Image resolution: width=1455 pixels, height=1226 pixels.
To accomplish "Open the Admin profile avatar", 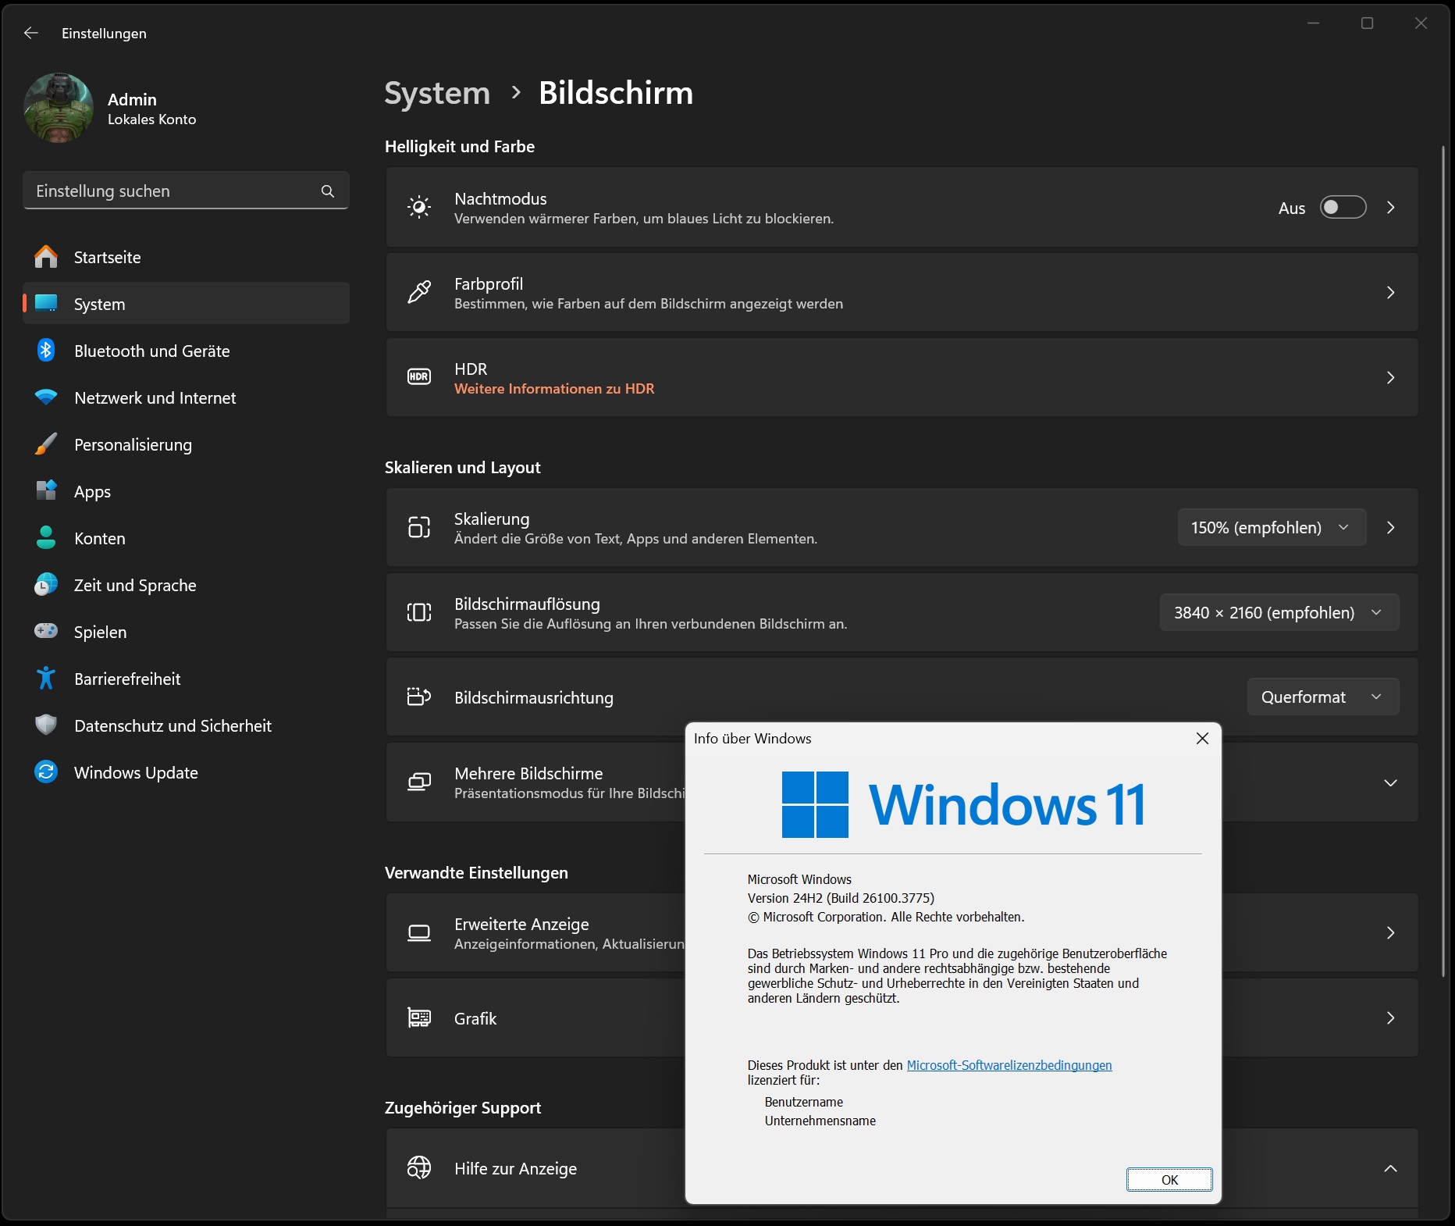I will (x=59, y=108).
